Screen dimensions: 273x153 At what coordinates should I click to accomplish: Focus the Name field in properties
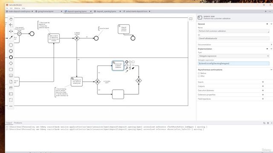(x=234, y=31)
